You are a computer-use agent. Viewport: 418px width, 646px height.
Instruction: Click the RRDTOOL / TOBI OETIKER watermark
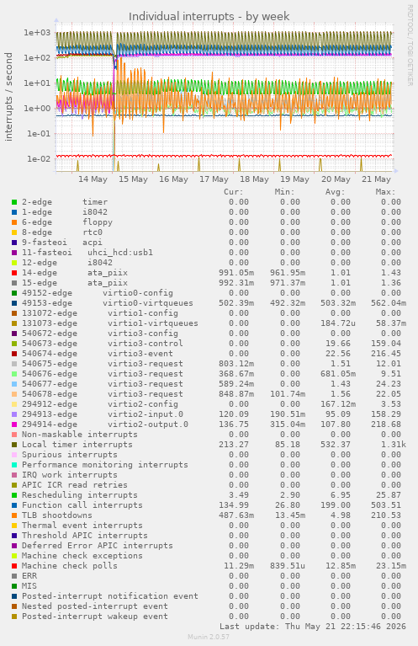click(x=410, y=45)
